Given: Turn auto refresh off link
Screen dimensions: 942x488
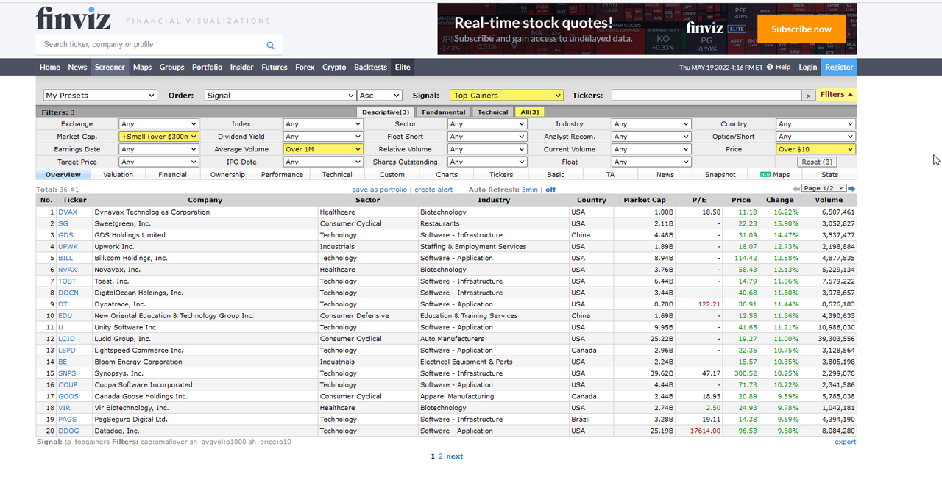Looking at the screenshot, I should (x=550, y=190).
